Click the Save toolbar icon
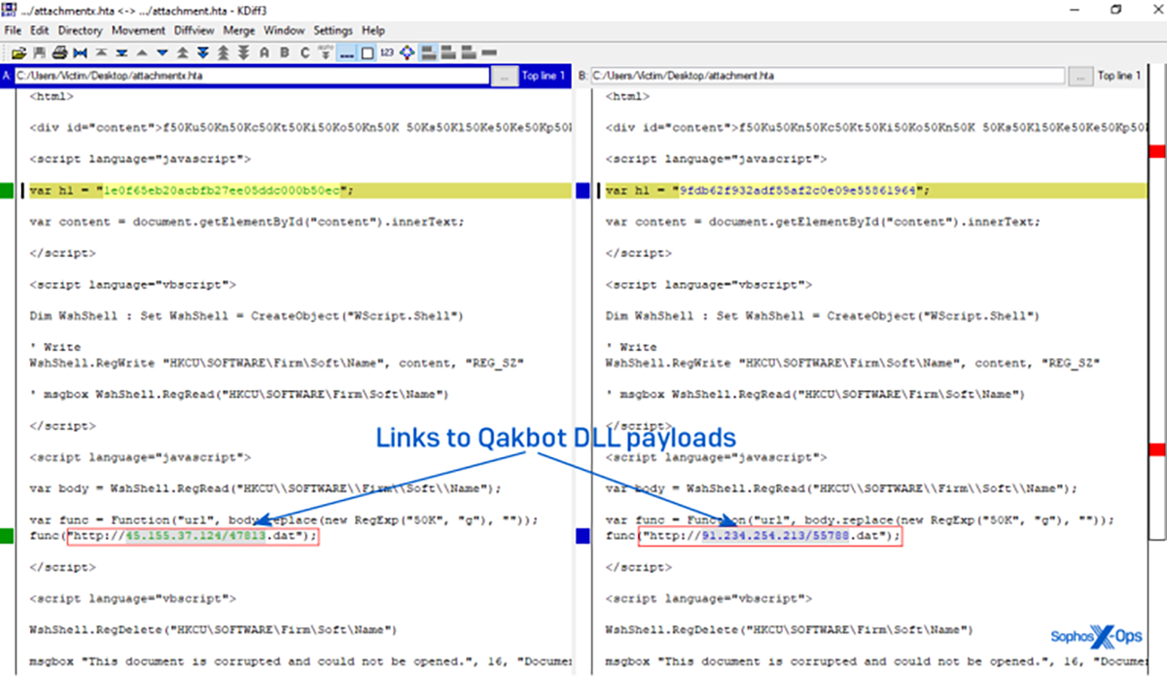Viewport: 1167px width, 676px height. pos(39,52)
